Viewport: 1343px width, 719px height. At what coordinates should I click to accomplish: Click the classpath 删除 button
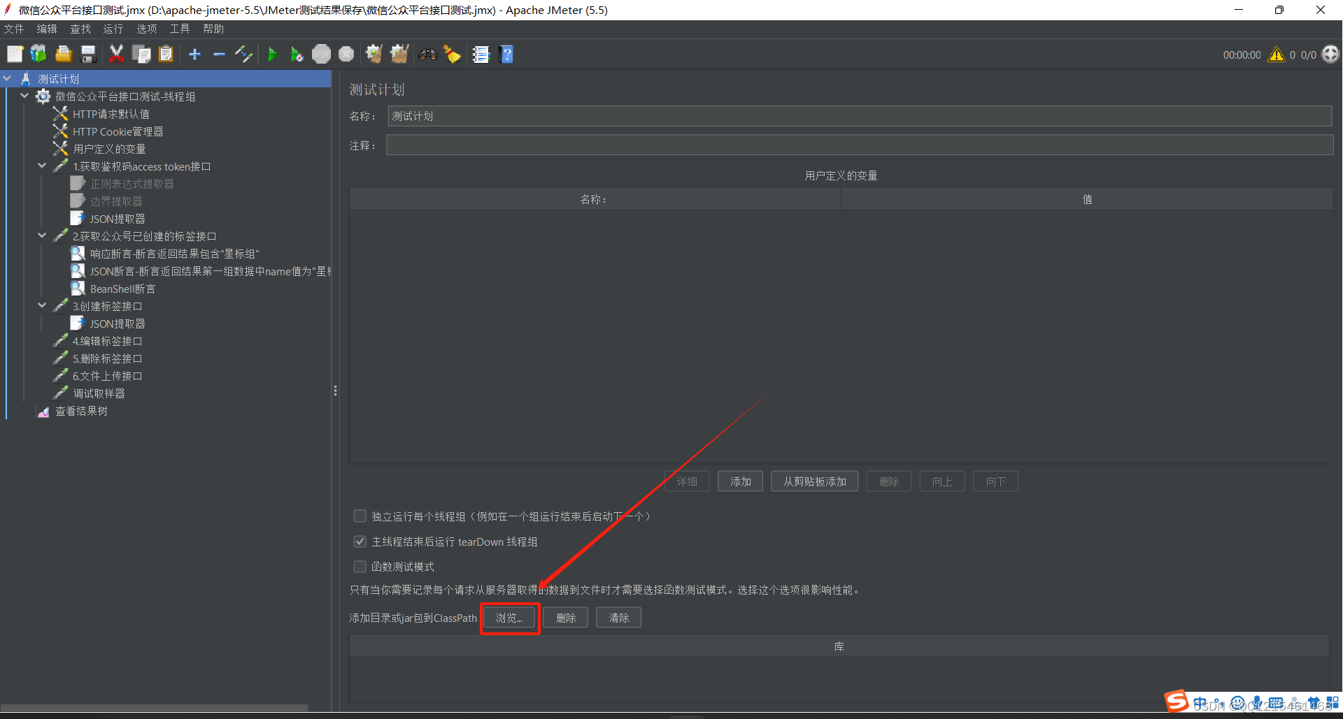point(566,618)
